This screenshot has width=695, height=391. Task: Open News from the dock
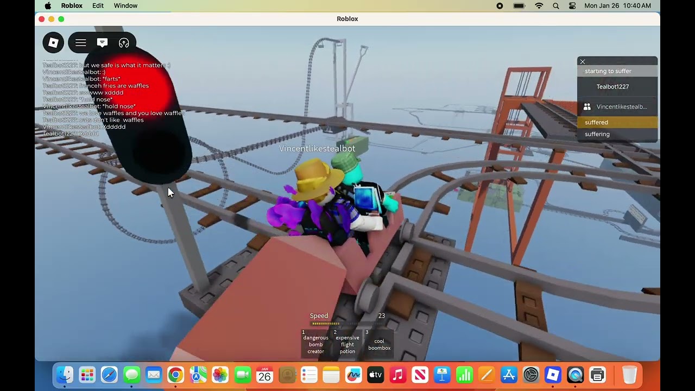pyautogui.click(x=420, y=375)
